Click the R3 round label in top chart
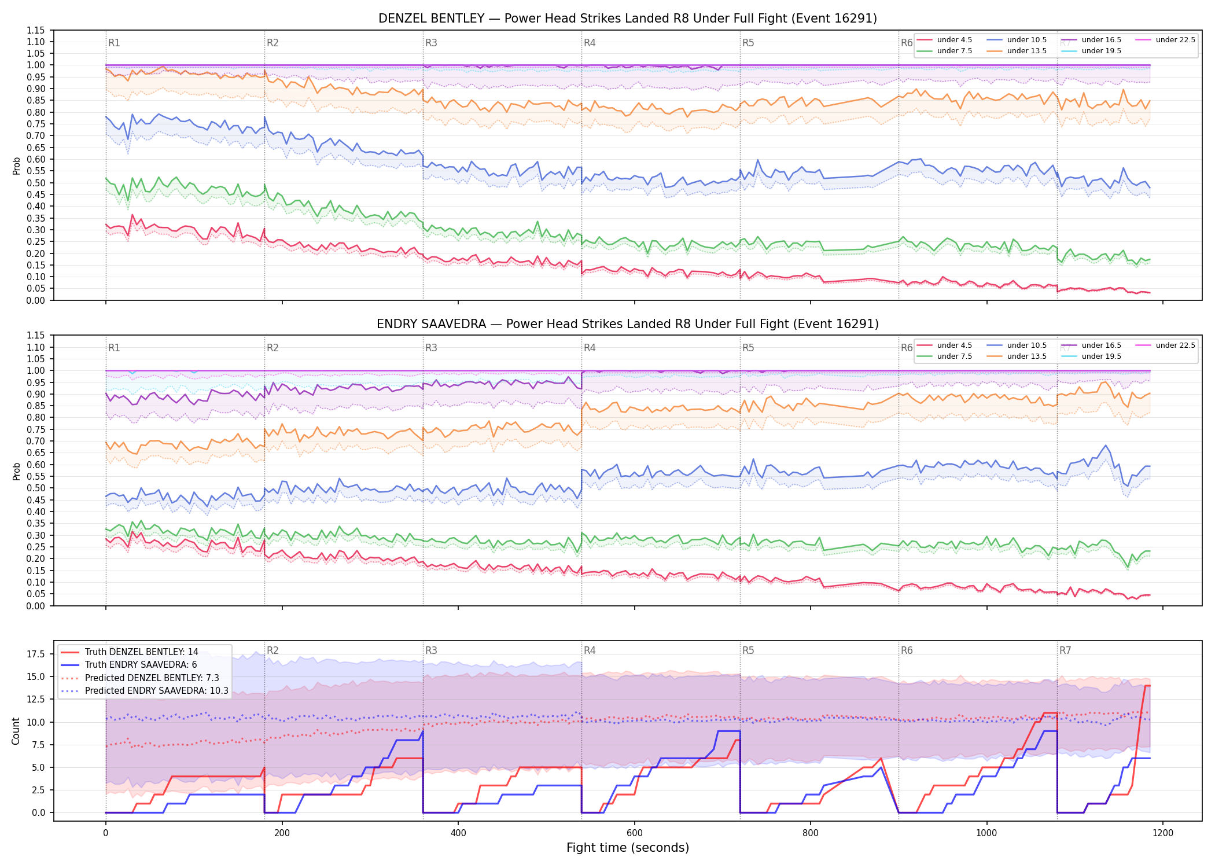1215x868 pixels. tap(431, 43)
